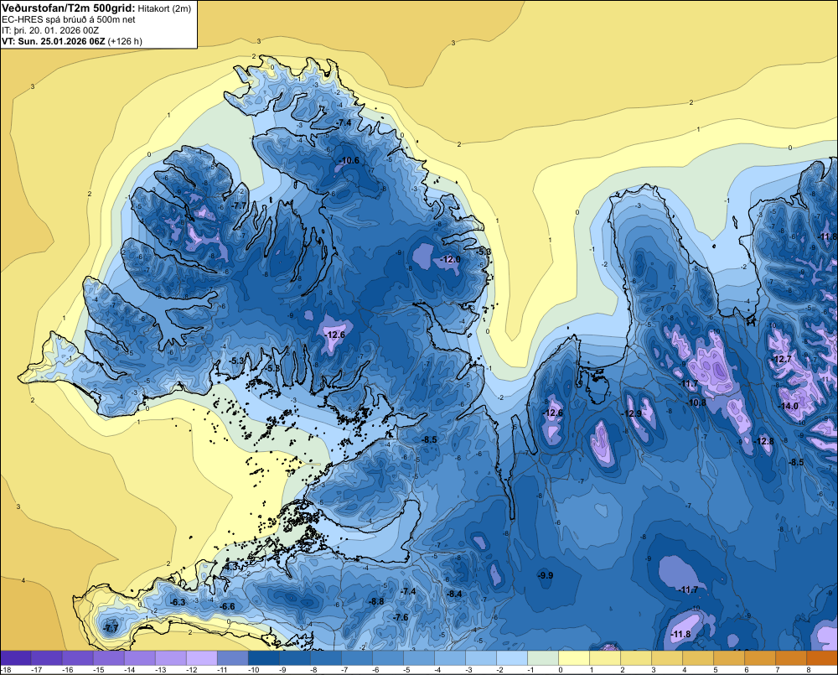The width and height of the screenshot is (838, 675).
Task: Click the legend scale label -12
Action: tap(192, 670)
